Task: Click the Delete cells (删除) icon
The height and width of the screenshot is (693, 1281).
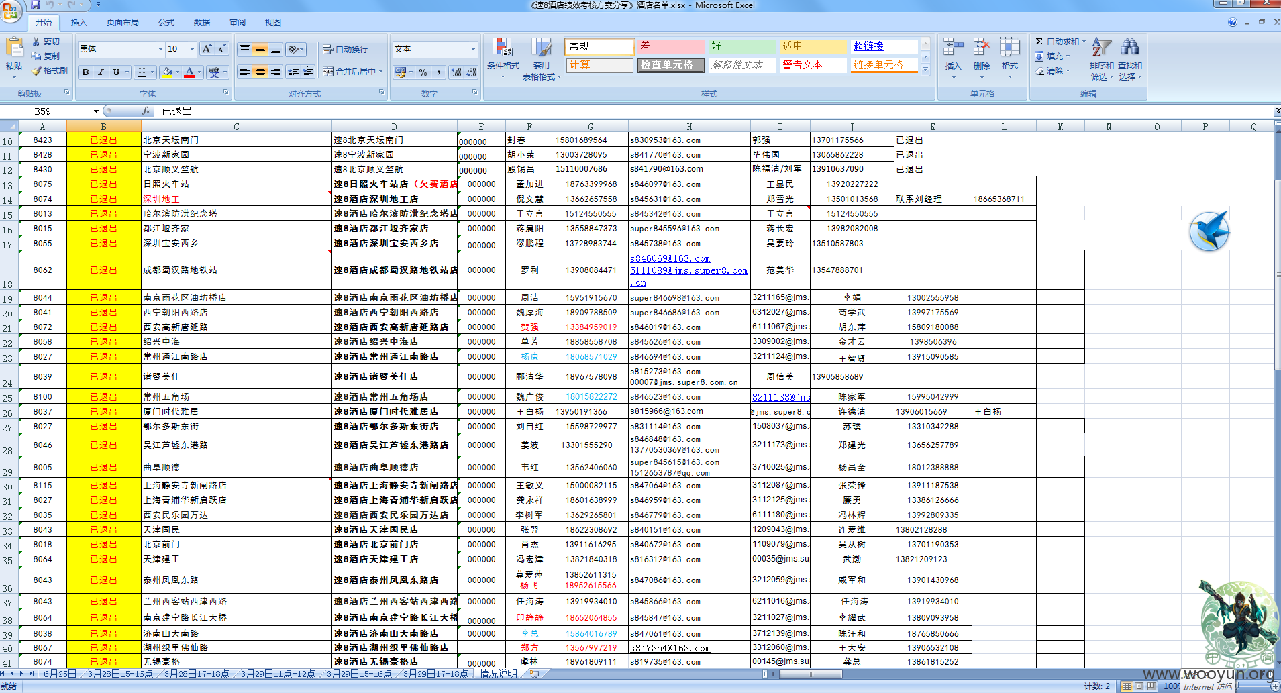Action: [x=982, y=48]
